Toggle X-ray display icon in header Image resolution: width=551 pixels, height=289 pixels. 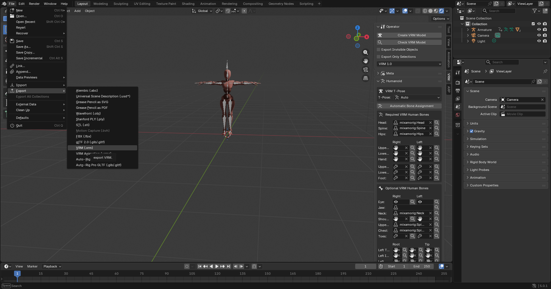point(418,11)
